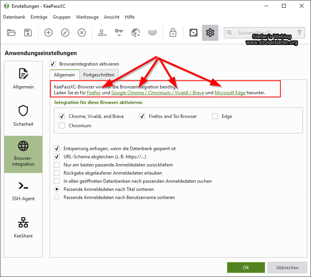Copy password using the key toolbar icon
Viewport: 311px width, 277px height.
tap(119, 33)
